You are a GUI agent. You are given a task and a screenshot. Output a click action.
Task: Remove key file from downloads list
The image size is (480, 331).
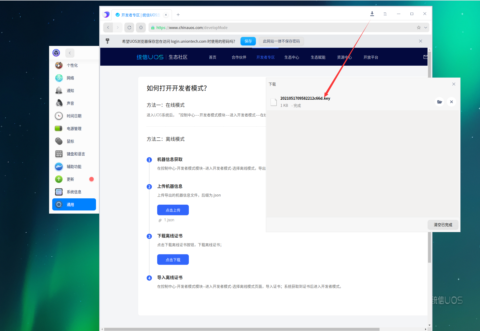(x=452, y=102)
